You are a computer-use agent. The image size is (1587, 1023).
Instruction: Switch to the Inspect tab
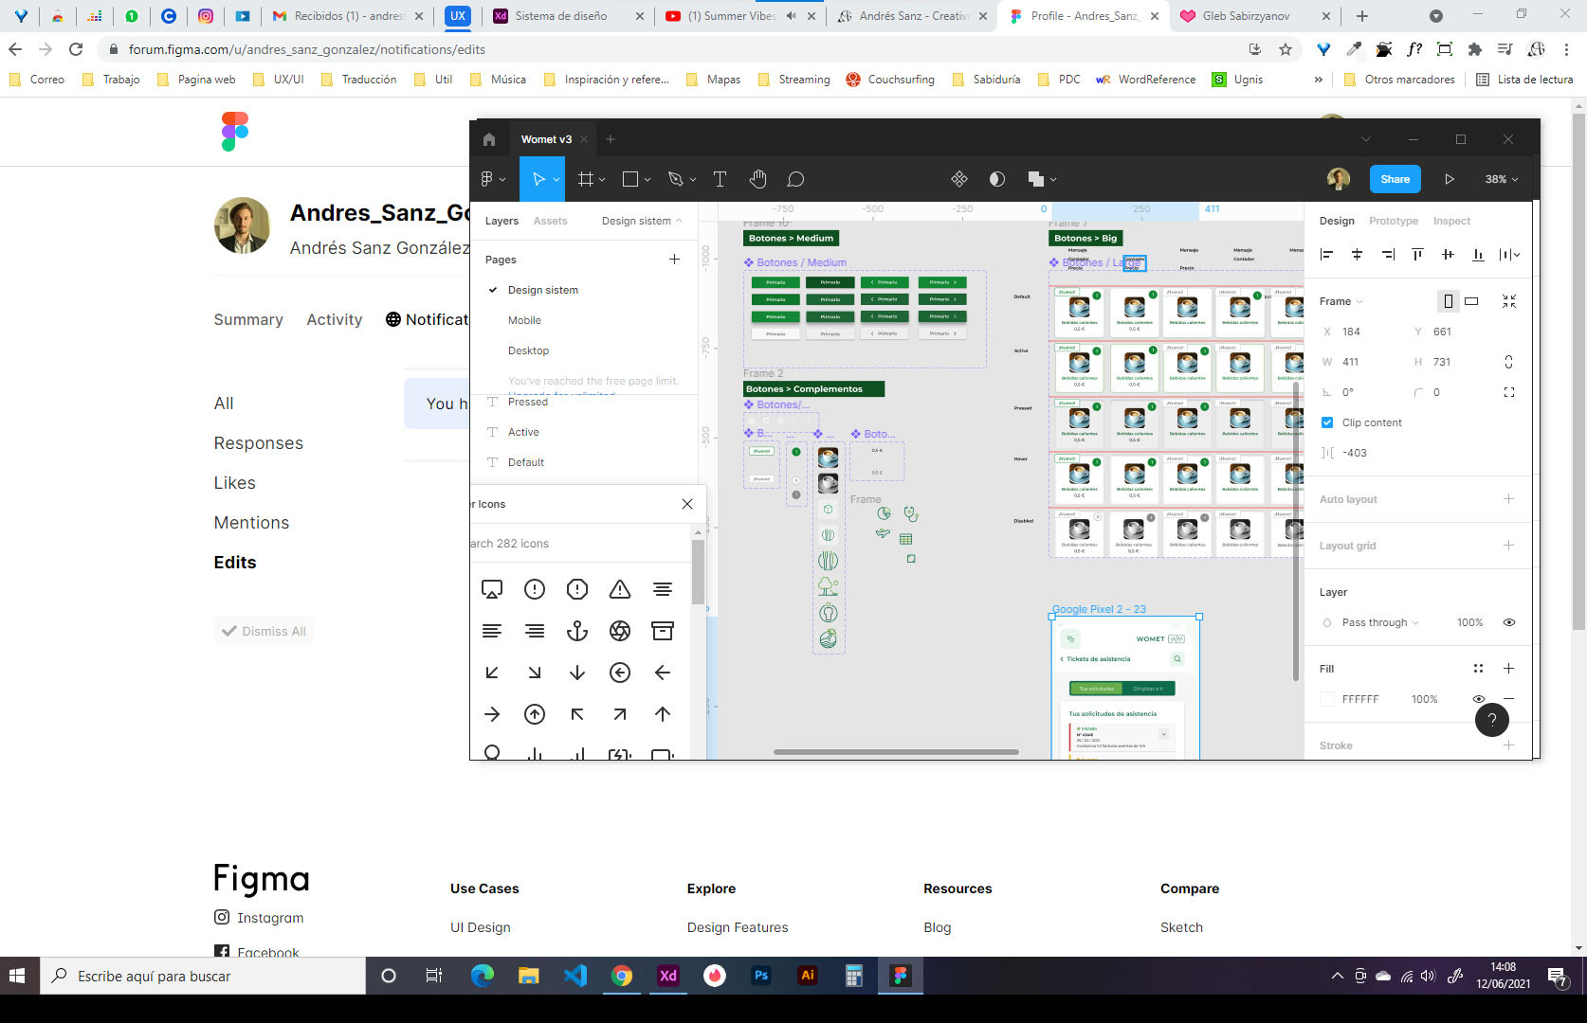tap(1451, 221)
